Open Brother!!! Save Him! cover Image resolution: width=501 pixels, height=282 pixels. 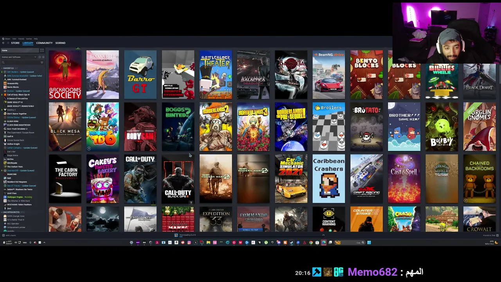pyautogui.click(x=404, y=127)
